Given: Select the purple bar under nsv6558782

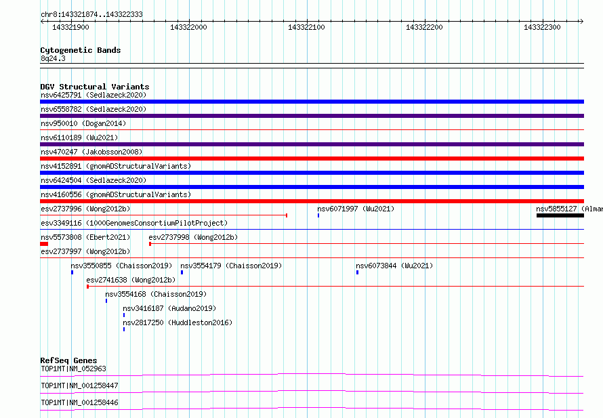Looking at the screenshot, I should [x=312, y=116].
